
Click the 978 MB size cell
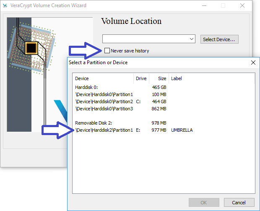tap(159, 123)
